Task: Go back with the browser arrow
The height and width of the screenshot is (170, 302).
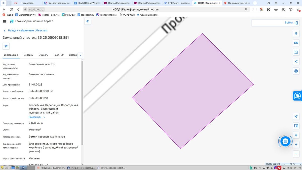Action: [4, 9]
